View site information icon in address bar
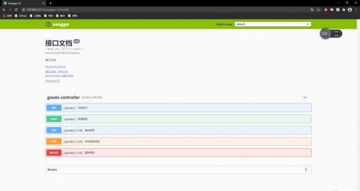 [23, 10]
